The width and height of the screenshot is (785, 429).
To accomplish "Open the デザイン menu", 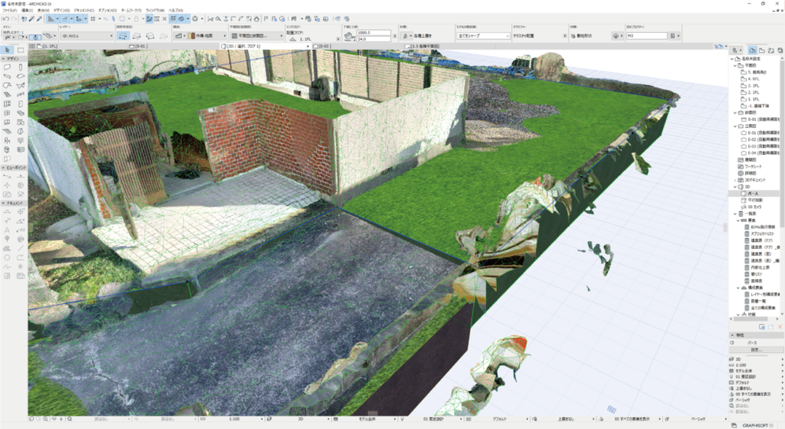I will click(x=61, y=10).
